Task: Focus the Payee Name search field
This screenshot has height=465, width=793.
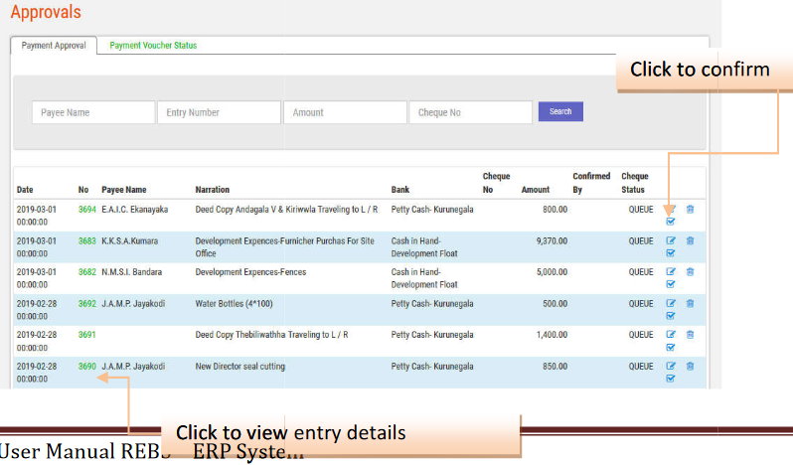Action: (x=93, y=112)
